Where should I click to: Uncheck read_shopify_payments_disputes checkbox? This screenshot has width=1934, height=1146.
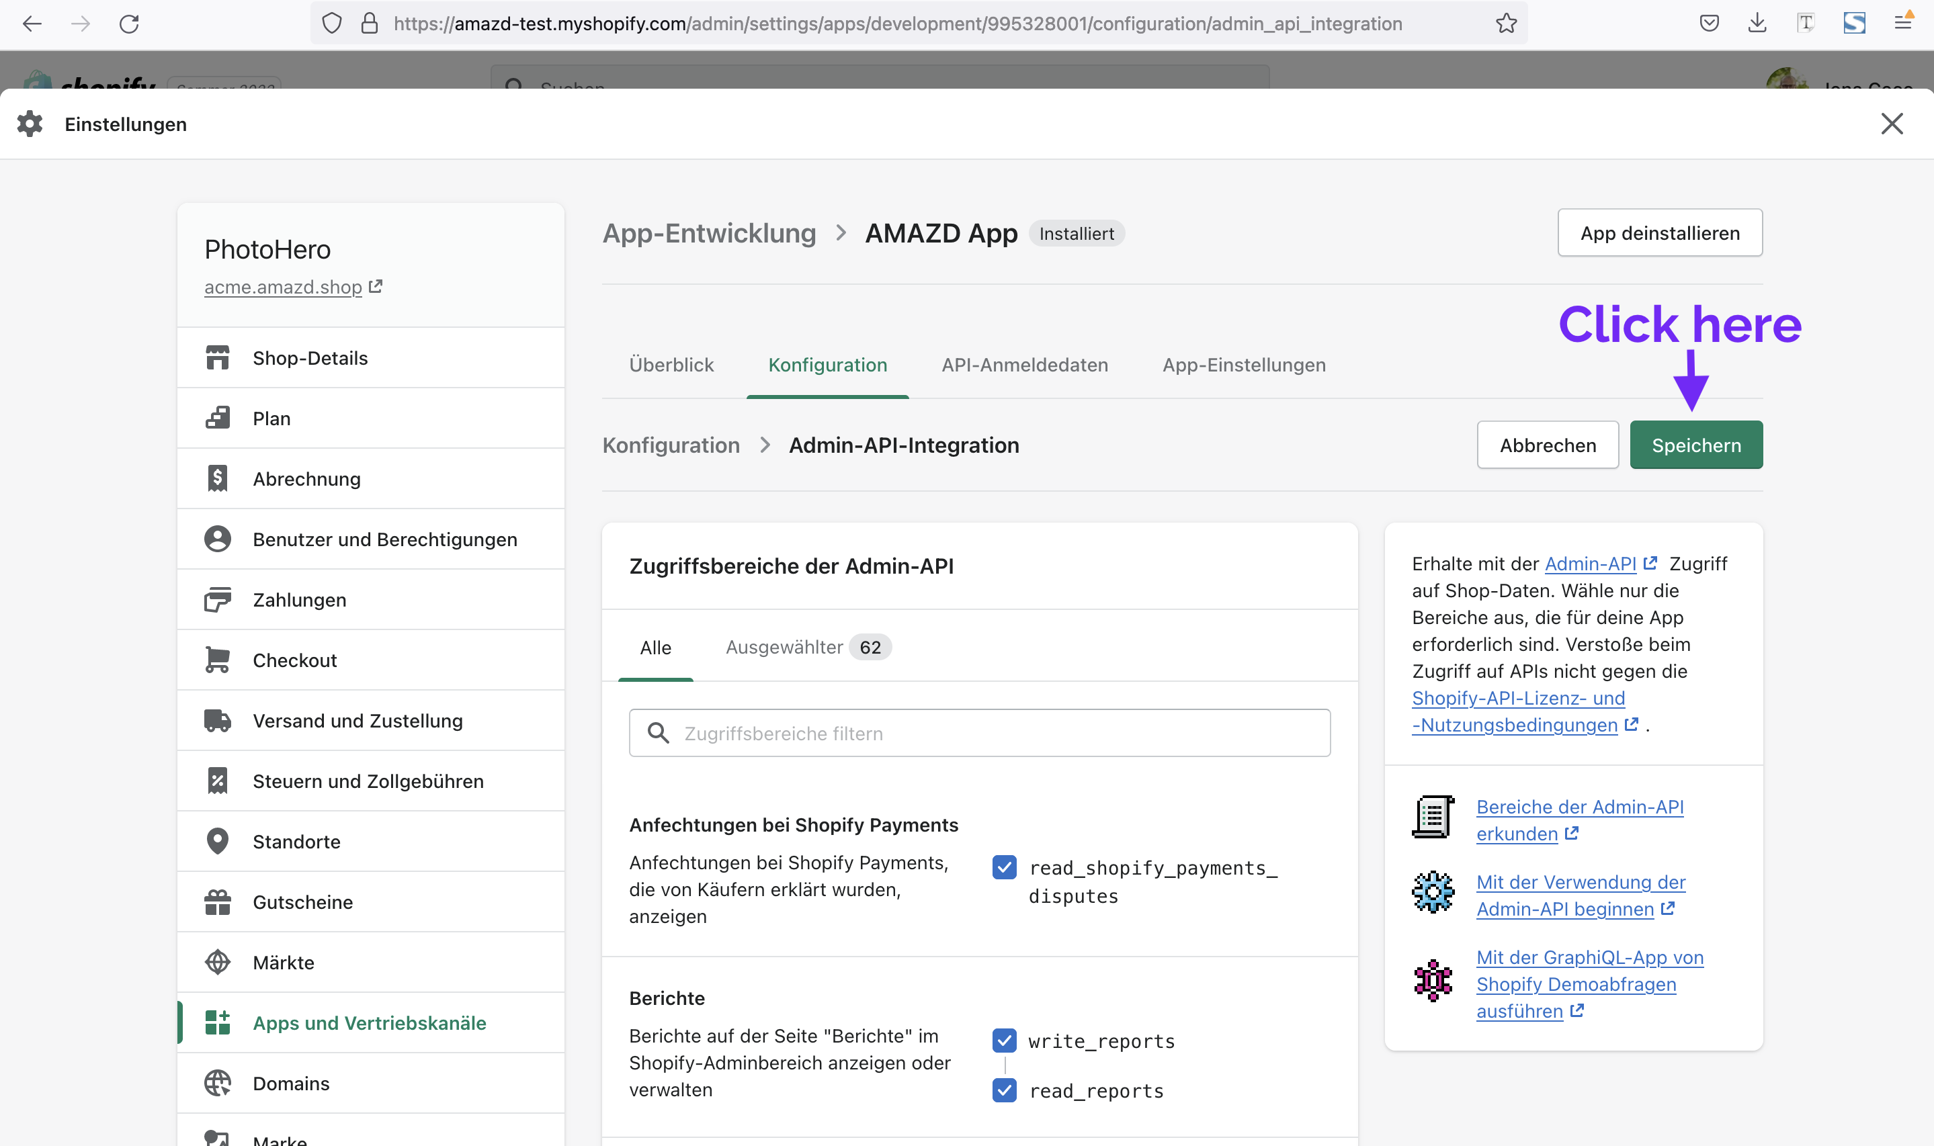click(x=1004, y=867)
